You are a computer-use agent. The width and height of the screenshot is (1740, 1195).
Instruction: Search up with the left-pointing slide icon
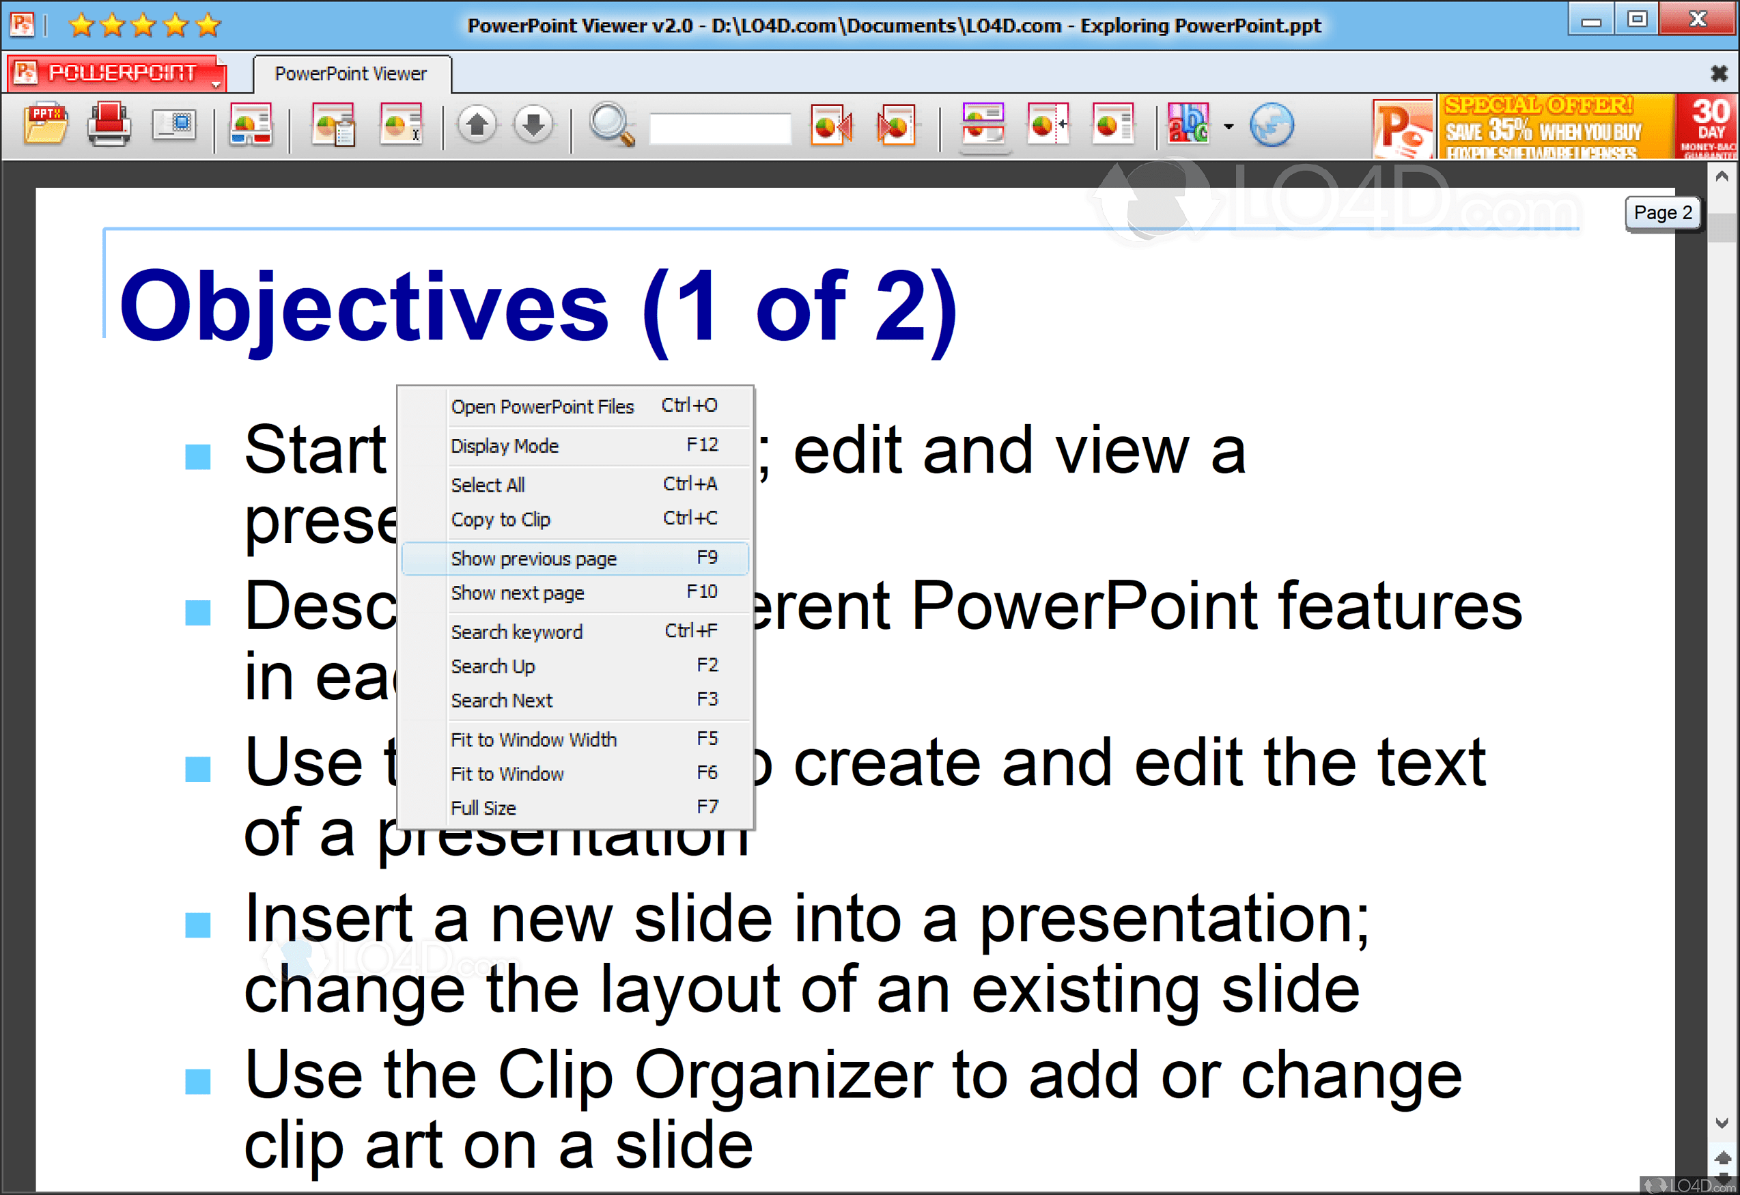coord(832,124)
